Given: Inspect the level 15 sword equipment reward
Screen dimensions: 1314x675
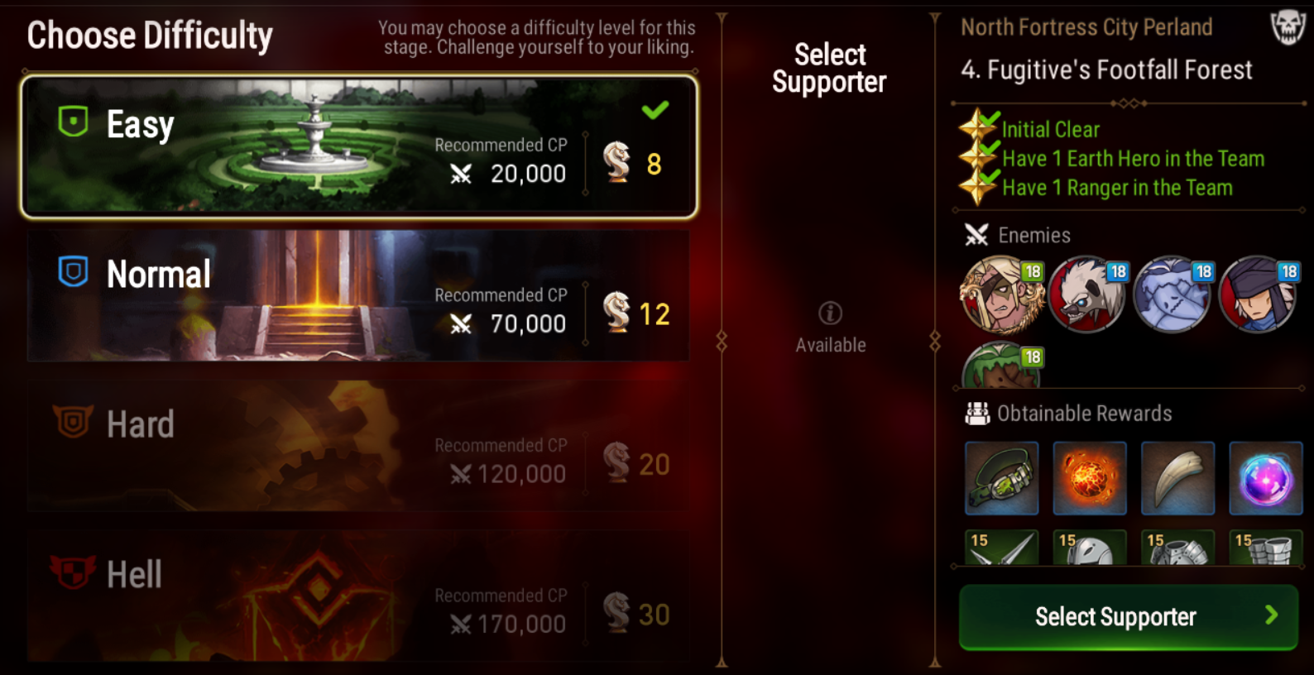Looking at the screenshot, I should (1001, 548).
